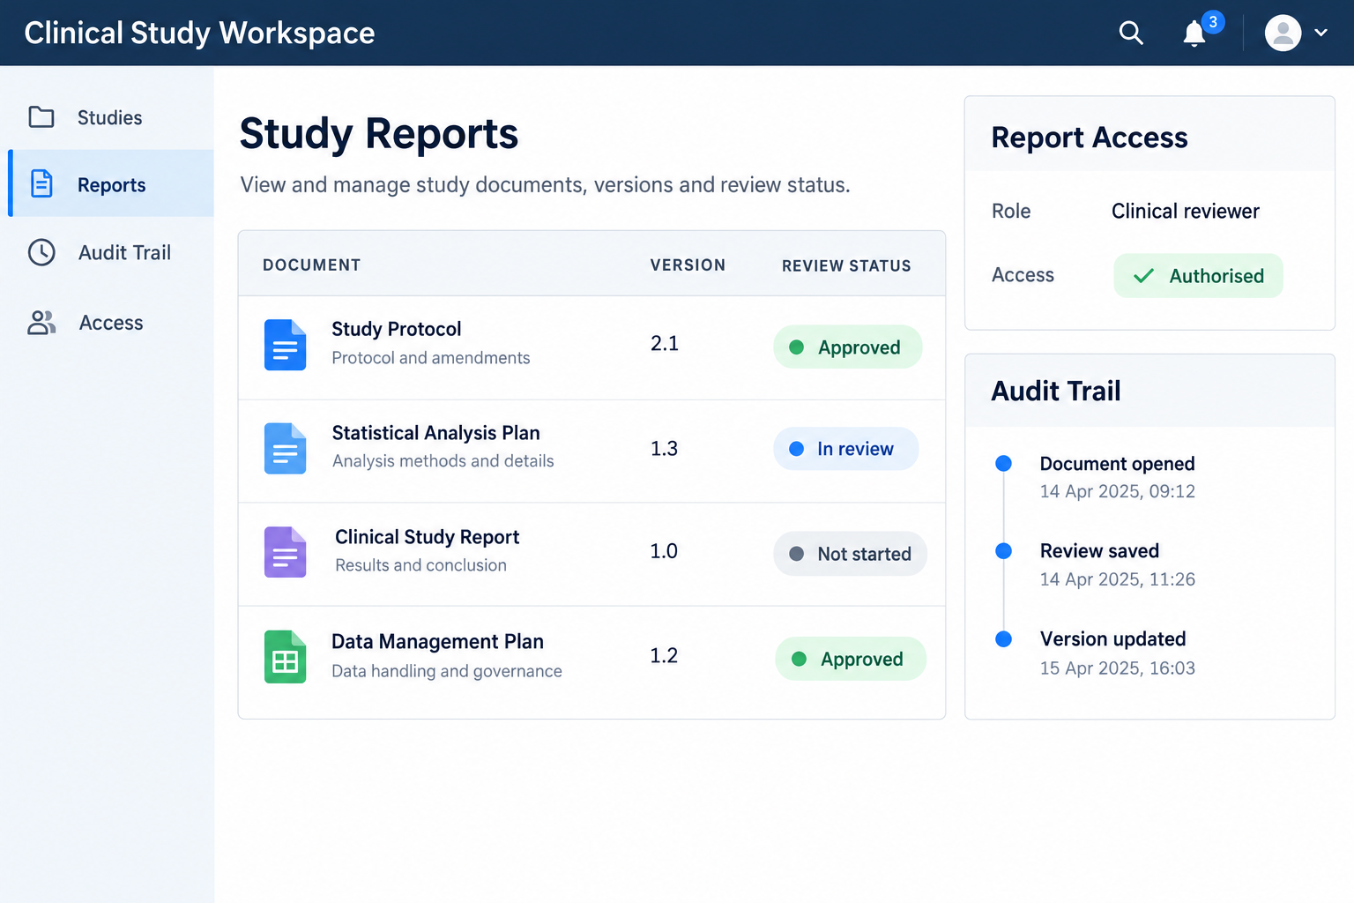Click version 2.1 of Study Protocol

pyautogui.click(x=665, y=344)
